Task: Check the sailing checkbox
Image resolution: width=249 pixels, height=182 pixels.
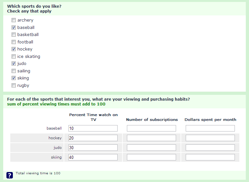Action: click(x=14, y=71)
